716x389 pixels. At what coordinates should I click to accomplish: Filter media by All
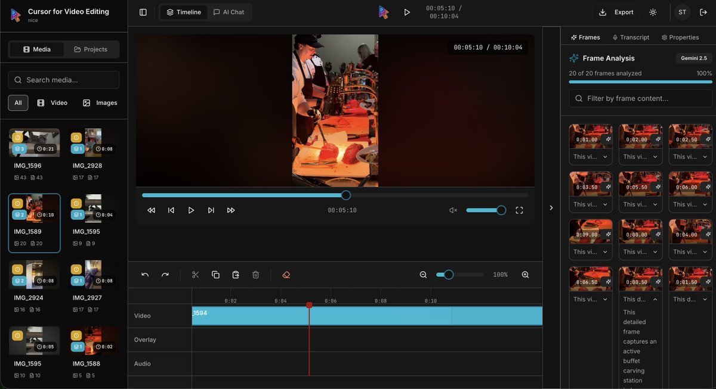click(18, 102)
